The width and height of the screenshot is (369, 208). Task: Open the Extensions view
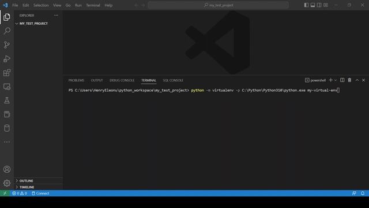[x=7, y=73]
